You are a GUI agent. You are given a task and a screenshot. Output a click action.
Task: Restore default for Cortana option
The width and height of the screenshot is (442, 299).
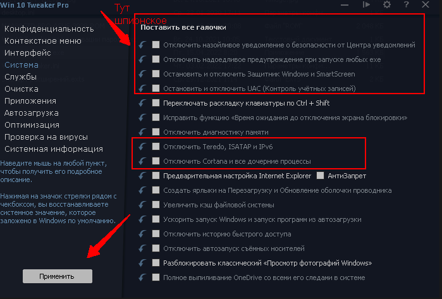[x=143, y=161]
